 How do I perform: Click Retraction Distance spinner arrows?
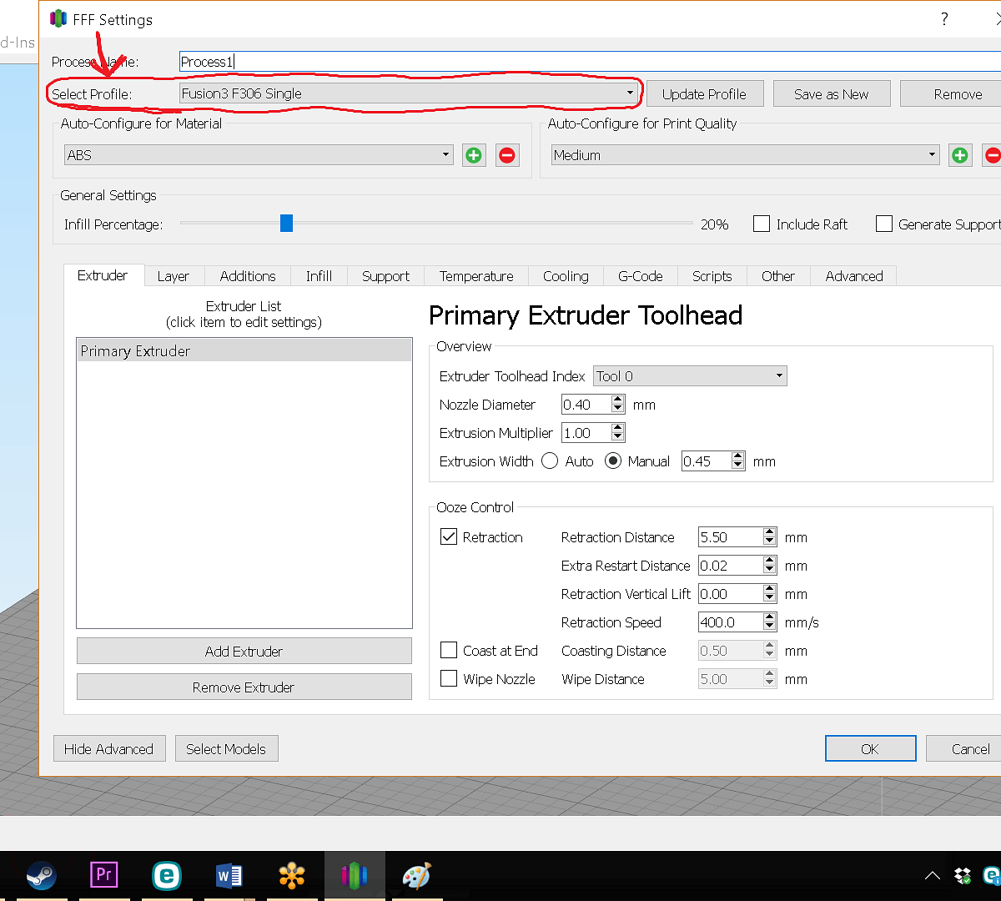pos(770,537)
